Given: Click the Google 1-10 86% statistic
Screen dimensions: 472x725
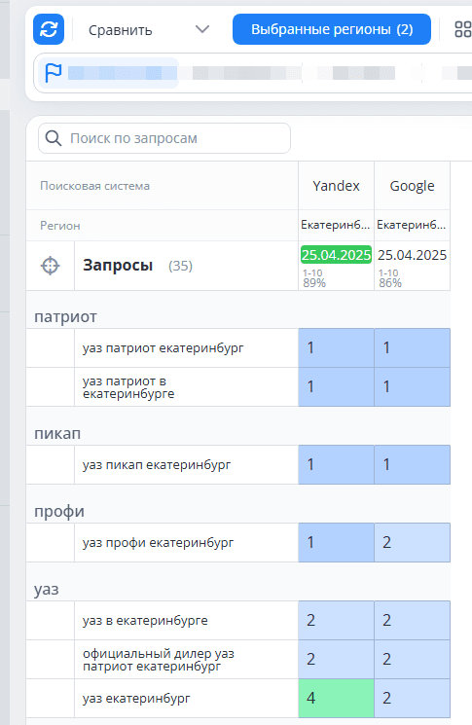Looking at the screenshot, I should pyautogui.click(x=390, y=278).
